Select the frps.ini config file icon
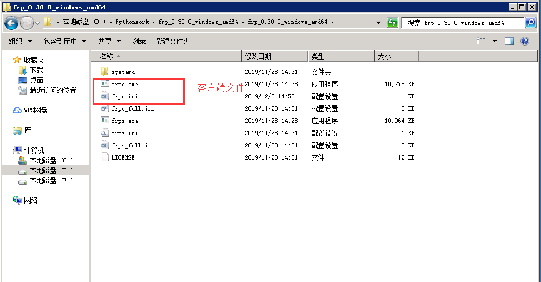The image size is (541, 282). [104, 133]
